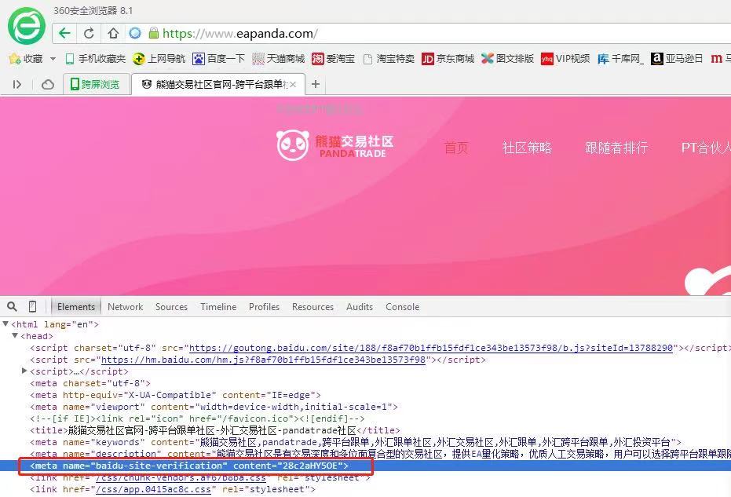
Task: Collapse the html lang="en" node
Action: tap(5, 323)
